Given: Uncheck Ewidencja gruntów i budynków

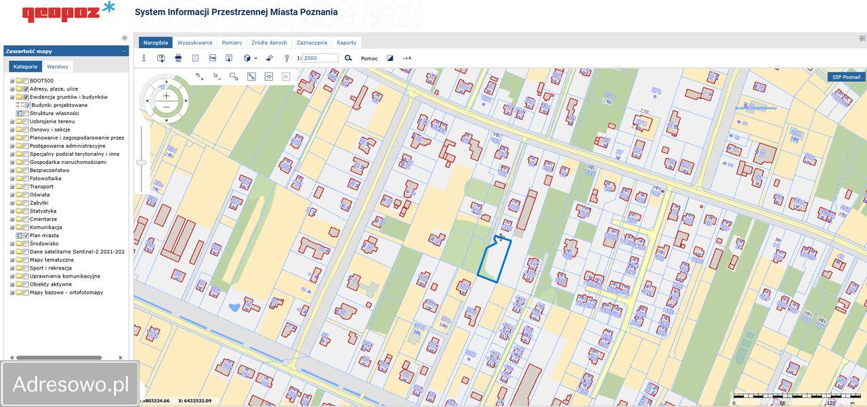Looking at the screenshot, I should (x=26, y=97).
